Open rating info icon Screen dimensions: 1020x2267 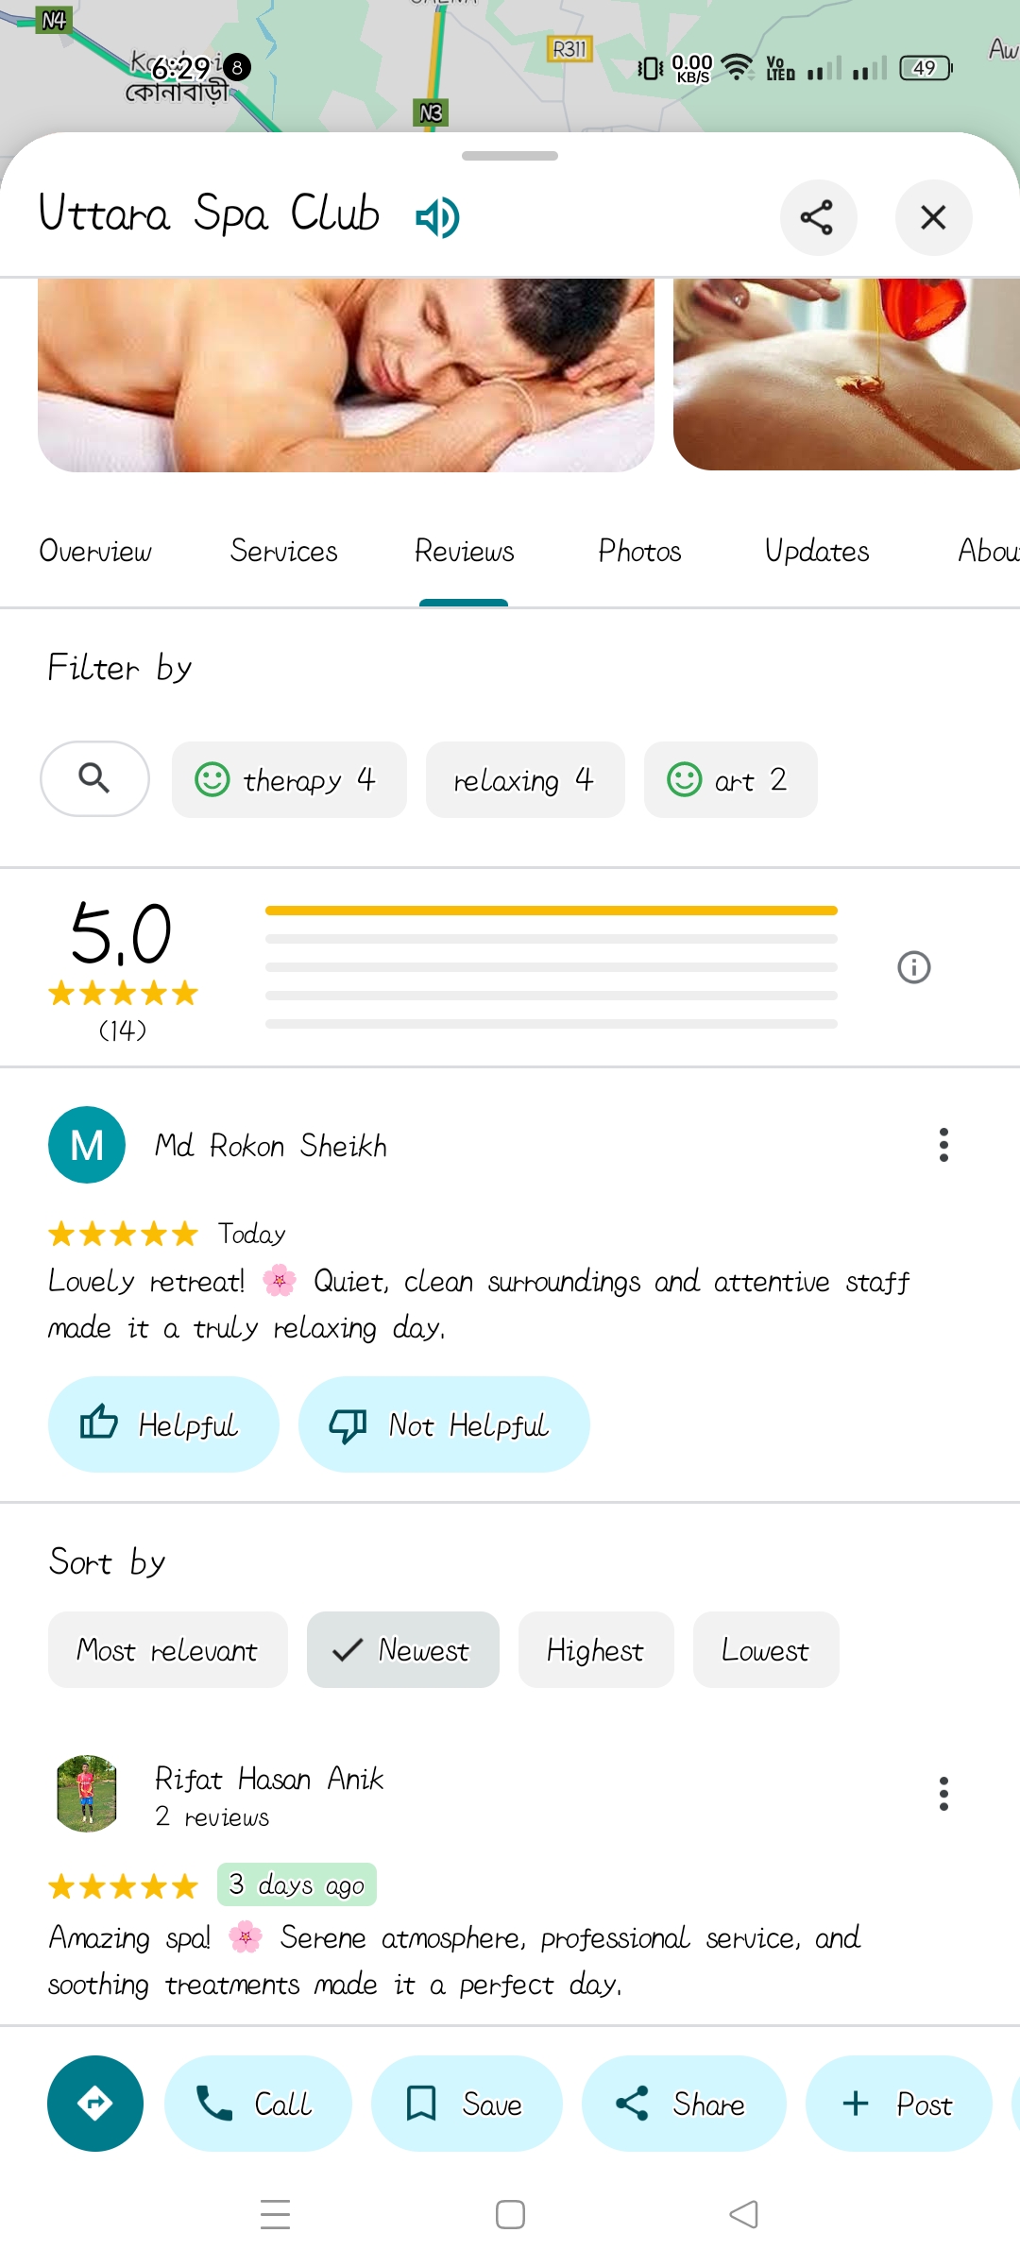point(913,967)
